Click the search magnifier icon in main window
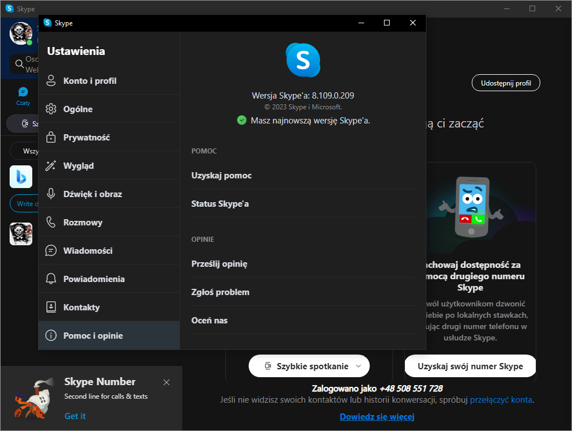Viewport: 572px width, 431px height. point(19,64)
